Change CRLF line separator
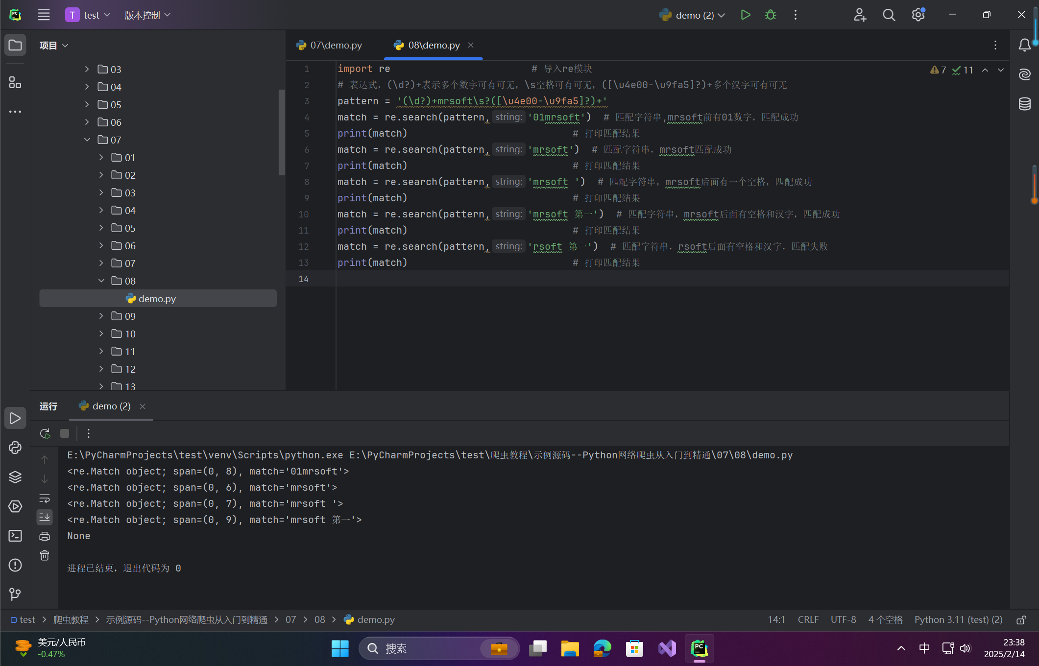 click(808, 620)
